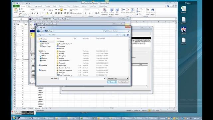Click Cancel in Open File dialog

pyautogui.click(x=123, y=82)
